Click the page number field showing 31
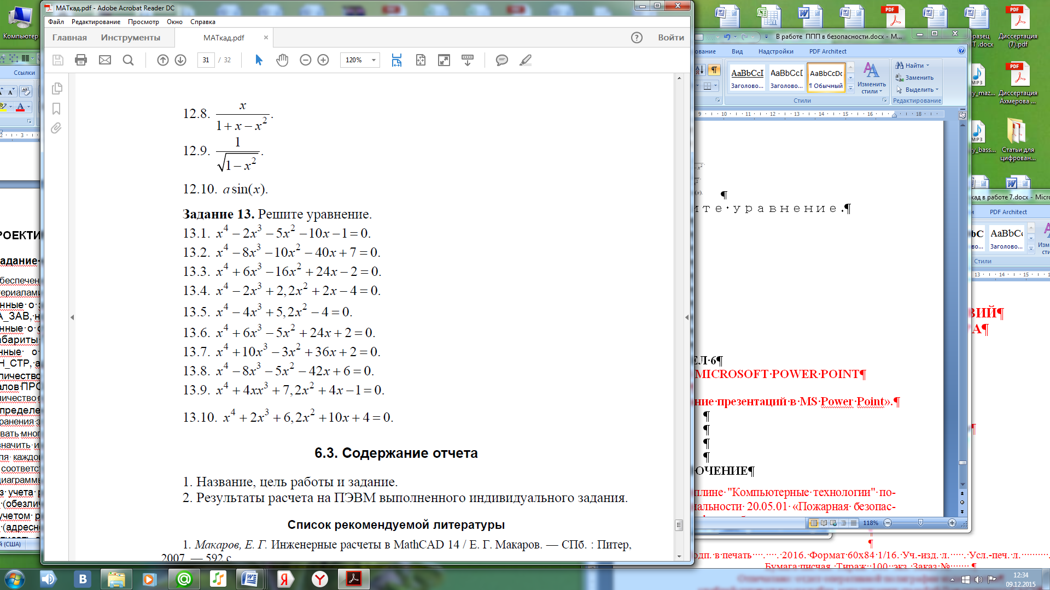 click(206, 60)
